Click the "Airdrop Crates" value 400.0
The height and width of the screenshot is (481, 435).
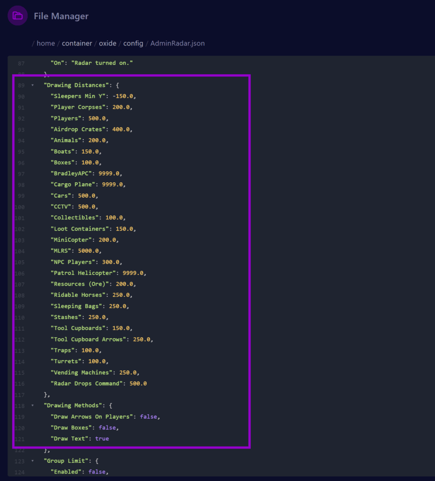point(121,129)
